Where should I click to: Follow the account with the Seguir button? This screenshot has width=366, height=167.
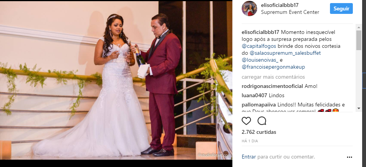tap(341, 8)
